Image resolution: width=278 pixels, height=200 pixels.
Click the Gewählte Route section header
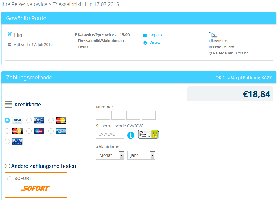139,18
